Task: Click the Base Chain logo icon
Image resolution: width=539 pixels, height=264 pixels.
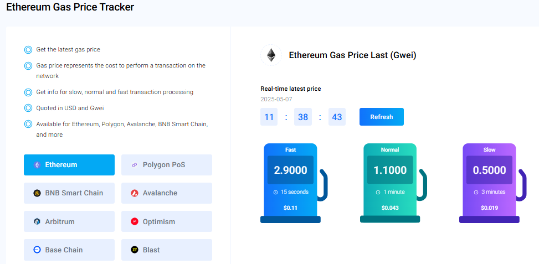Action: point(37,250)
